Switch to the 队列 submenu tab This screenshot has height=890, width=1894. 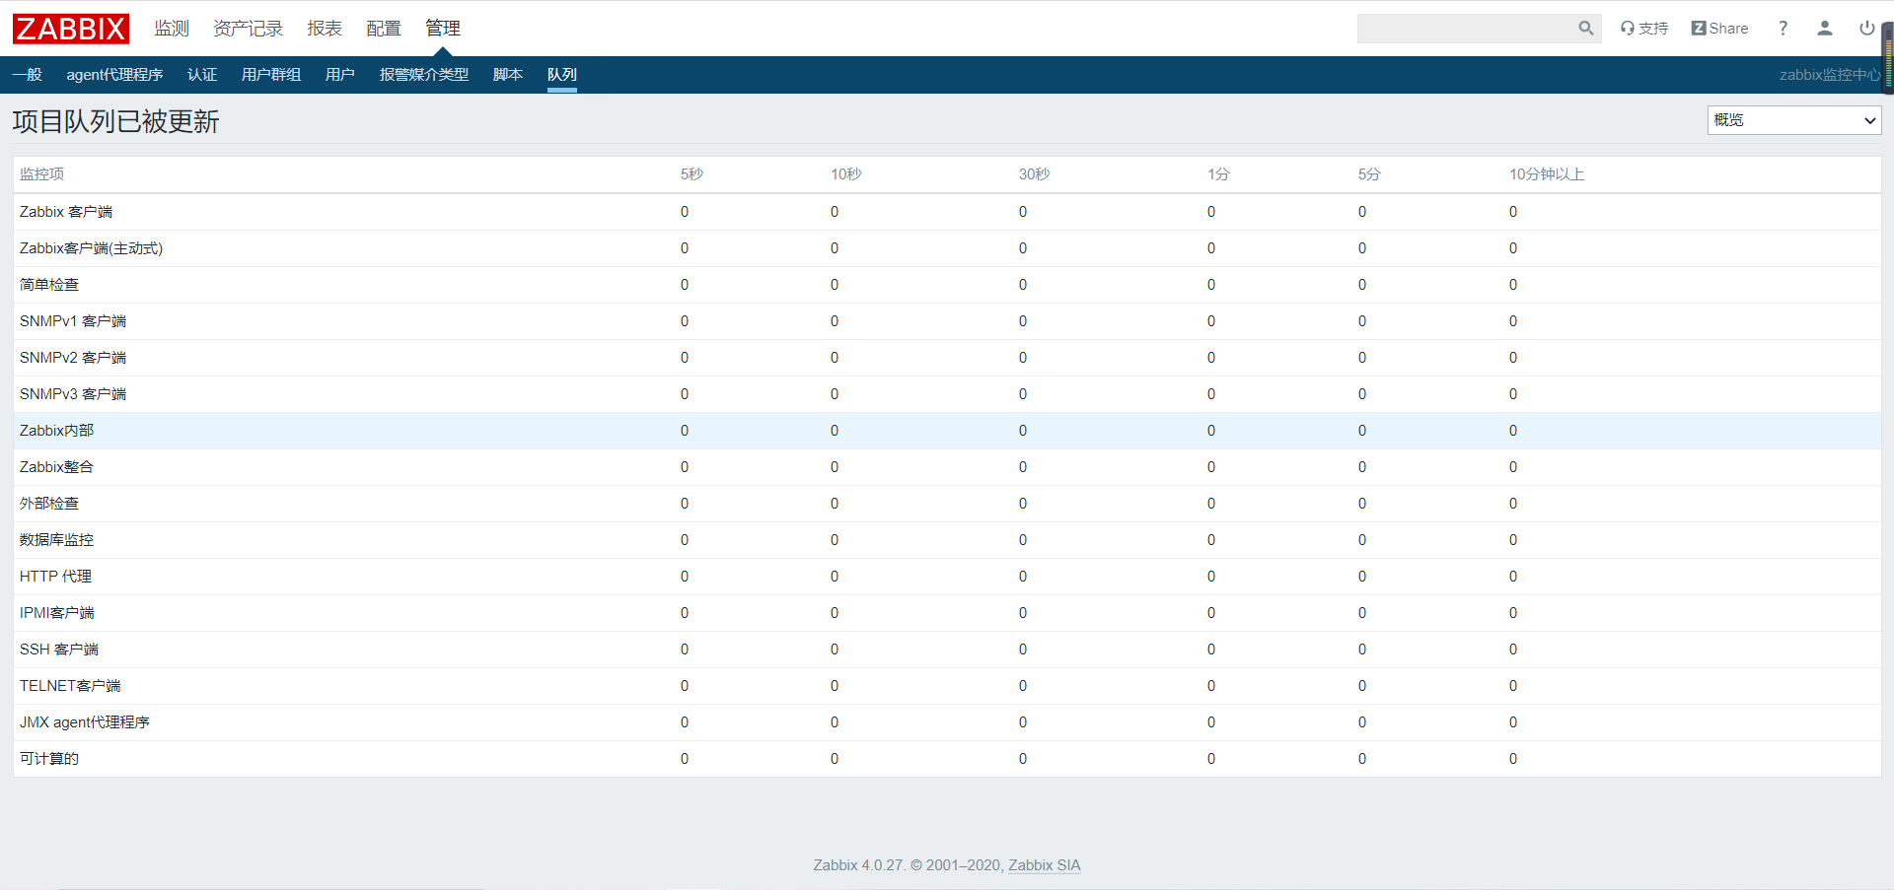click(562, 75)
